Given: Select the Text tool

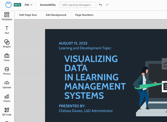Looking at the screenshot, I should pyautogui.click(x=7, y=30).
